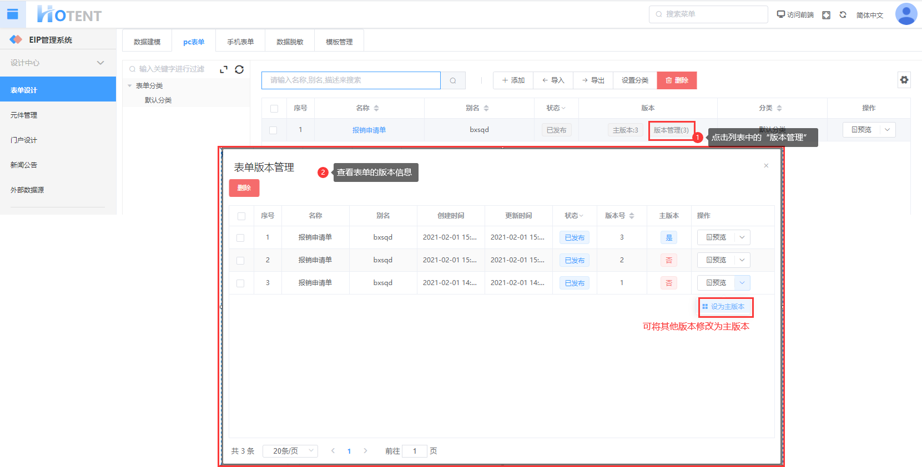
Task: Check the checkbox for version row 1
Action: [240, 238]
